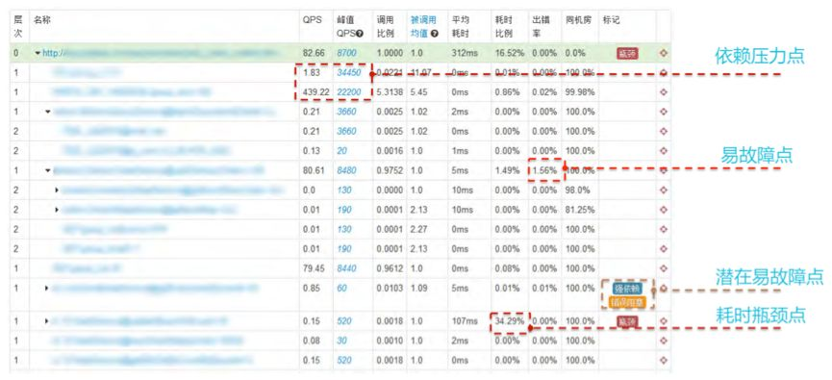Click the diamond icon in the 82.66 QPS row

click(x=664, y=53)
